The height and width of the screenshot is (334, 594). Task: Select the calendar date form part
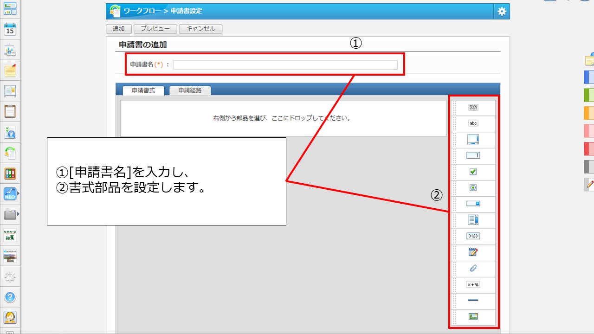(473, 252)
